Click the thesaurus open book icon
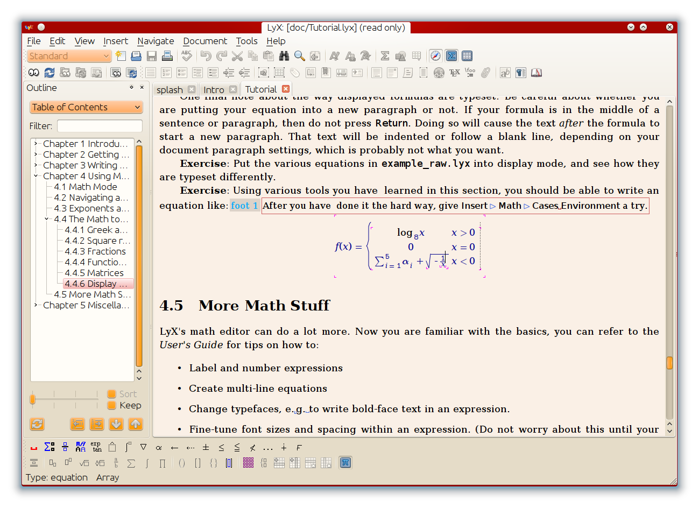The image size is (699, 508). (x=536, y=73)
